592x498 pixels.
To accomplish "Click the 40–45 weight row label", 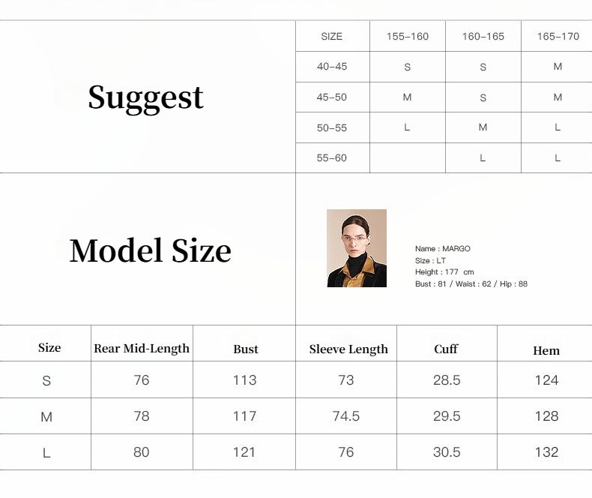I will [332, 67].
